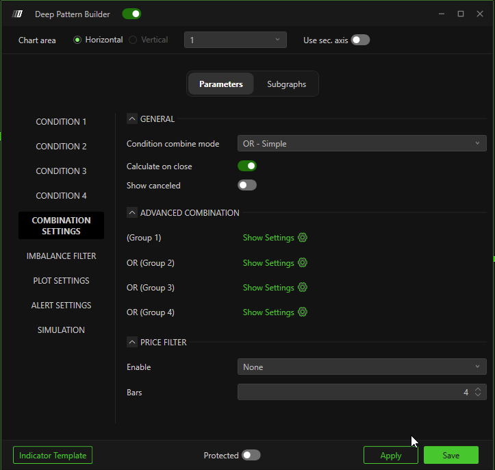Click the striped app logo icon

(x=18, y=14)
